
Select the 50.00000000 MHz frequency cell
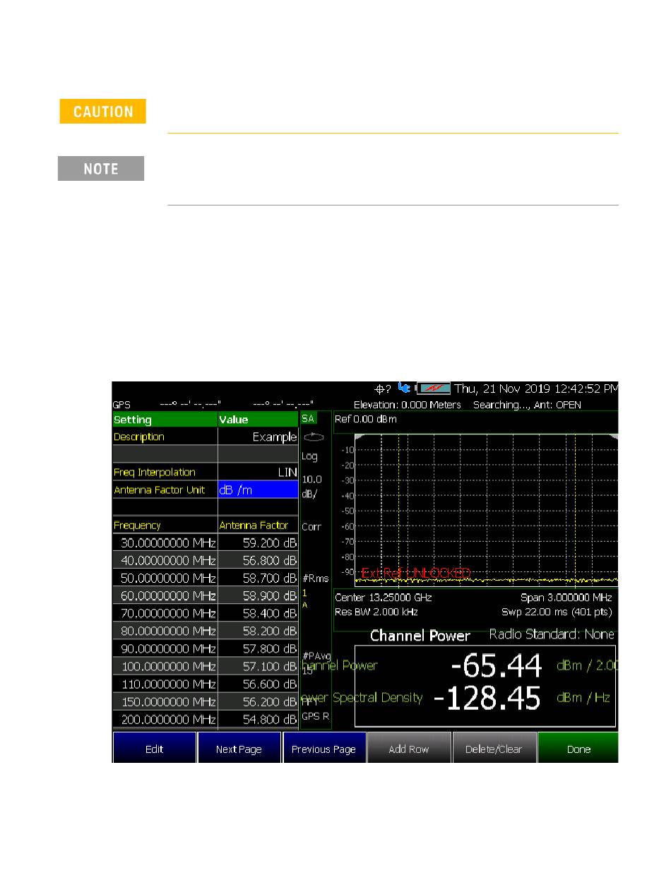[x=165, y=578]
